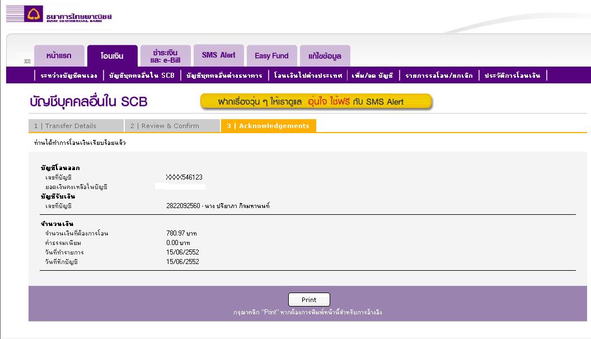The width and height of the screenshot is (591, 339).
Task: Click the จำนวนเงินที่ต้องการโอน label
Action: point(77,233)
